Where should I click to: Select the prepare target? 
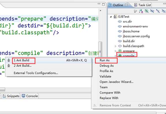click(129, 51)
